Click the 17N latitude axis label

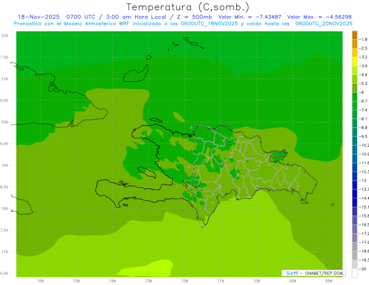[x=5, y=252]
